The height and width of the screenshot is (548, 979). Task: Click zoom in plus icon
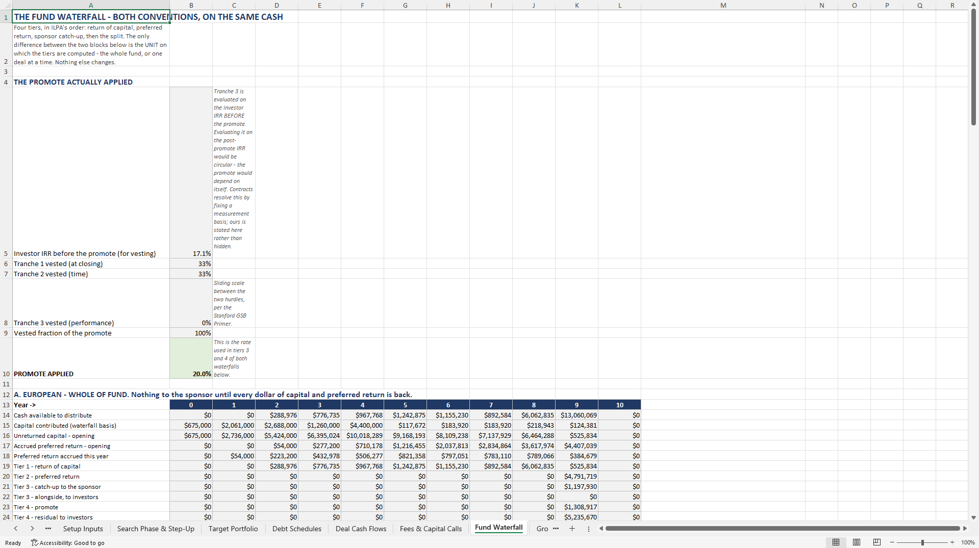click(952, 542)
